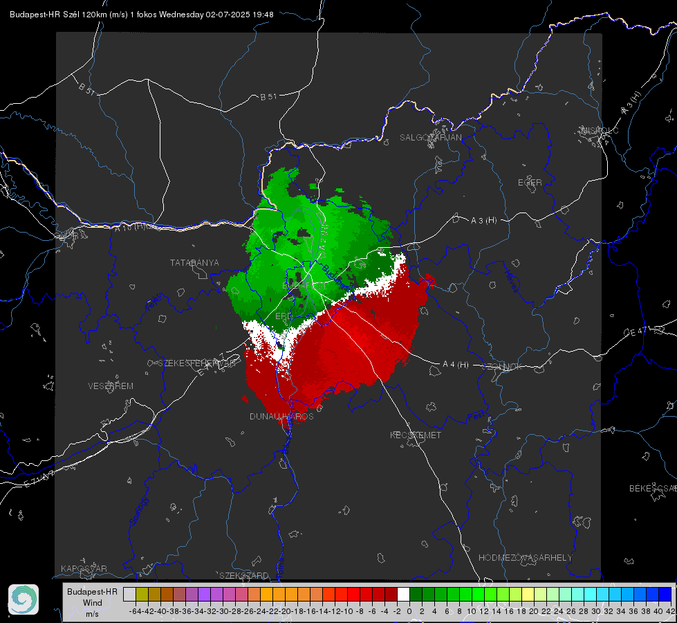Click the HODMEZOVASARHELY city label
The height and width of the screenshot is (623, 677).
(x=526, y=558)
